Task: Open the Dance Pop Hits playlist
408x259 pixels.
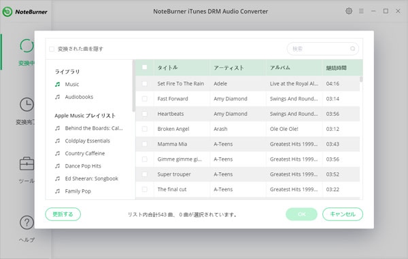Action: [x=83, y=166]
